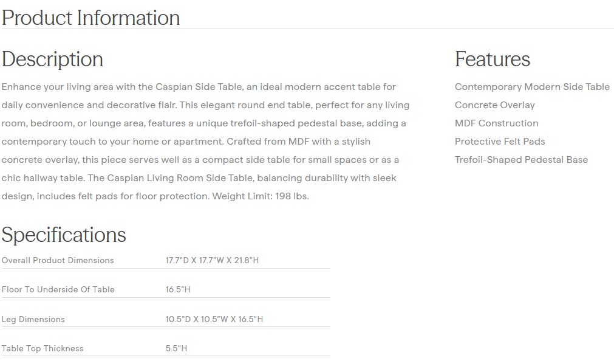
Task: Select the Description section heading
Action: point(52,60)
